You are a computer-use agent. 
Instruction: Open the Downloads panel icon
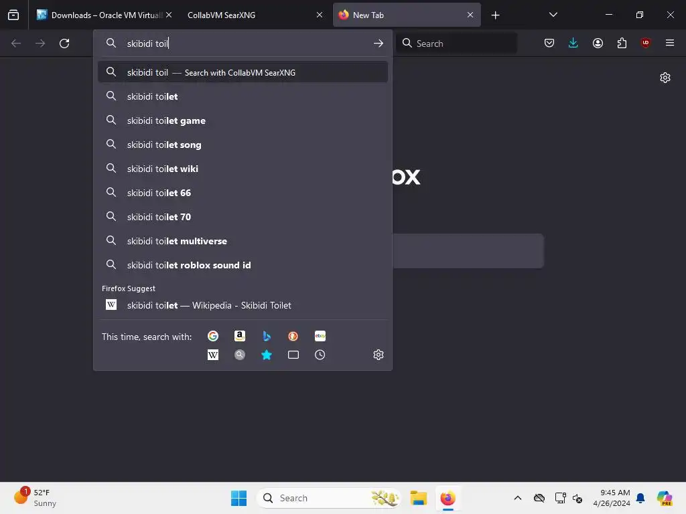coord(573,43)
